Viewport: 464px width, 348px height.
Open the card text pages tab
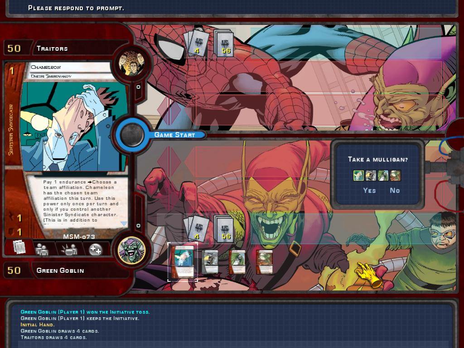[19, 247]
